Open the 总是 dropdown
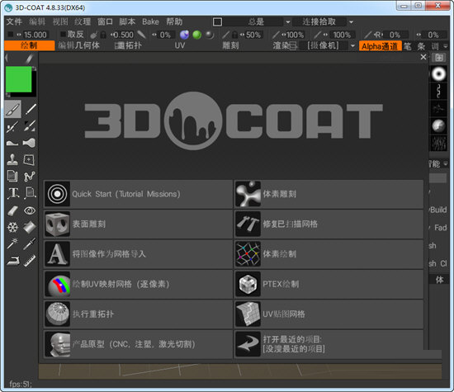This screenshot has height=392, width=454. 288,22
